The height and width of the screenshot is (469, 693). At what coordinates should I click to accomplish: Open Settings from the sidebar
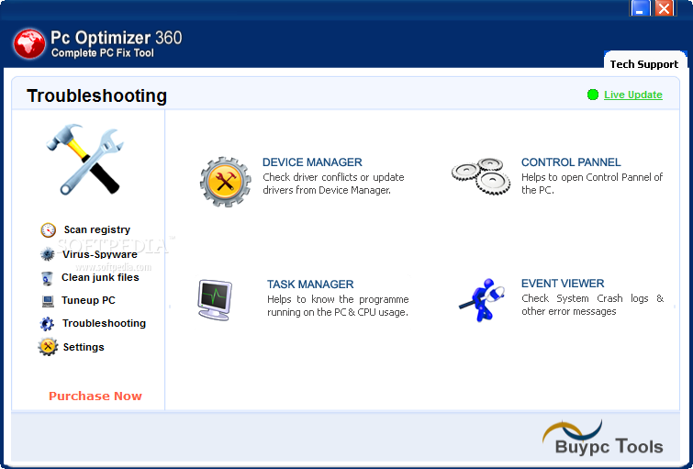(84, 347)
